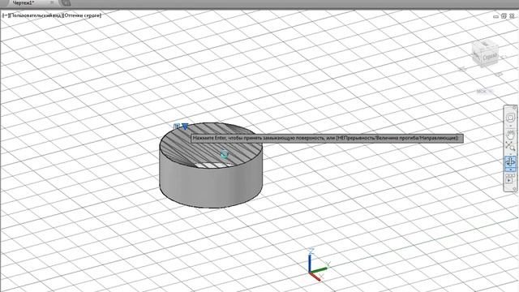Expand the Zoom tool options arrow
The width and height of the screenshot is (519, 292).
tap(510, 153)
